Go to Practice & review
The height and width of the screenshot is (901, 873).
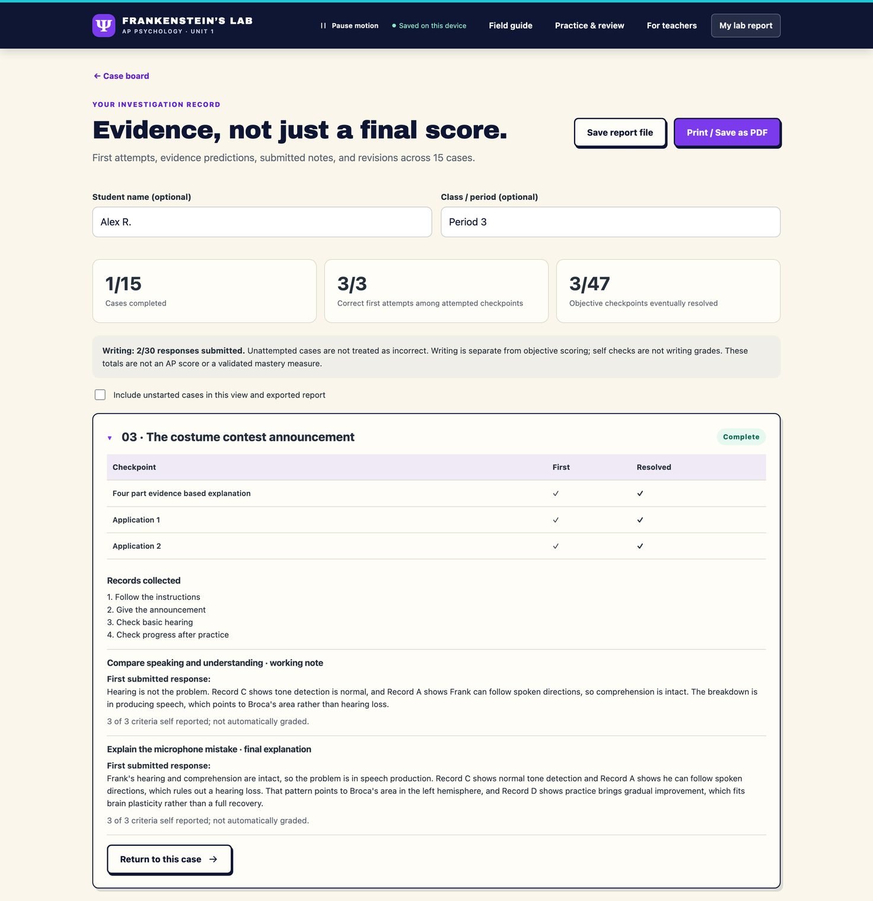click(x=590, y=26)
